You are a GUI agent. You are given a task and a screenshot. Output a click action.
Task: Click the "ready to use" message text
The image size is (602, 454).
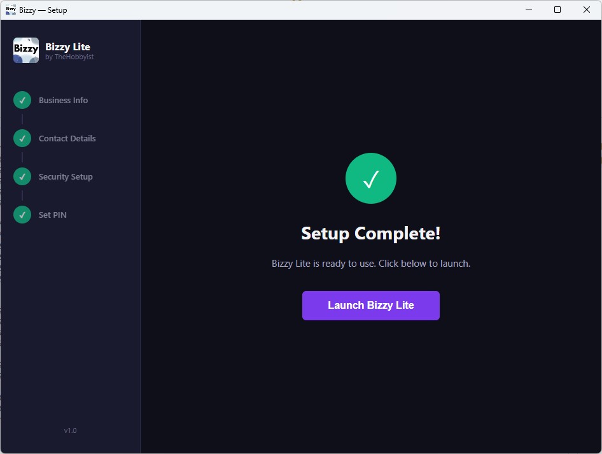click(x=370, y=264)
